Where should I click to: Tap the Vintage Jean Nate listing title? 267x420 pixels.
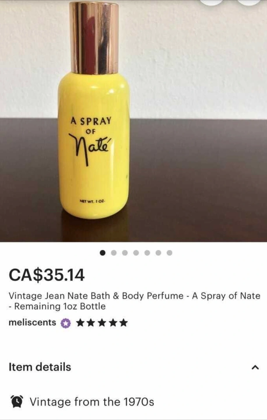pos(134,301)
